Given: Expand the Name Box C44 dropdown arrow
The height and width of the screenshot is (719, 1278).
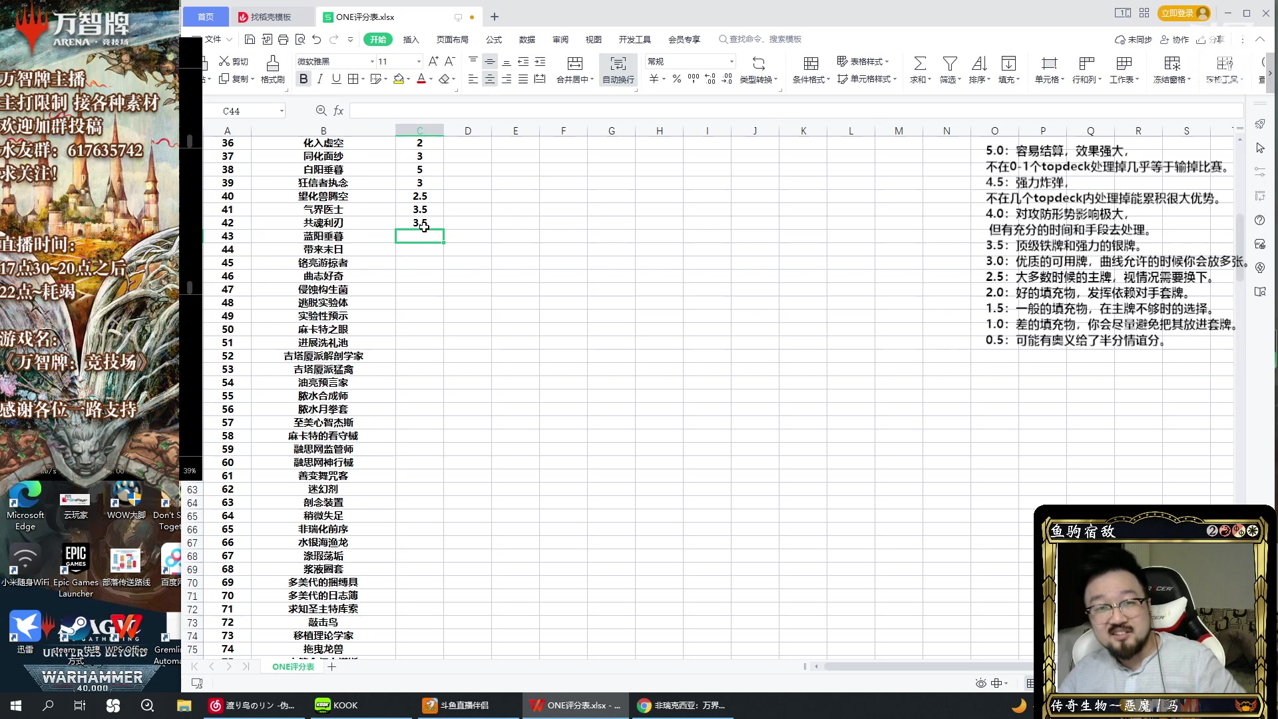Looking at the screenshot, I should point(282,111).
